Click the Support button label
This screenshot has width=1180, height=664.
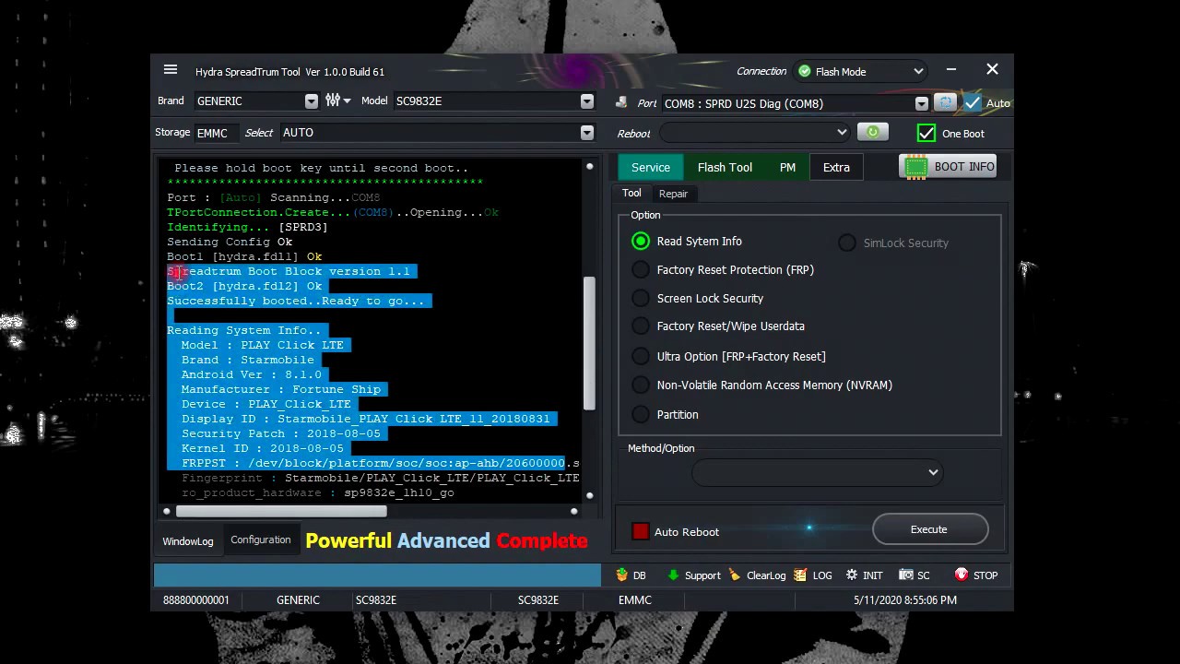[x=702, y=575]
